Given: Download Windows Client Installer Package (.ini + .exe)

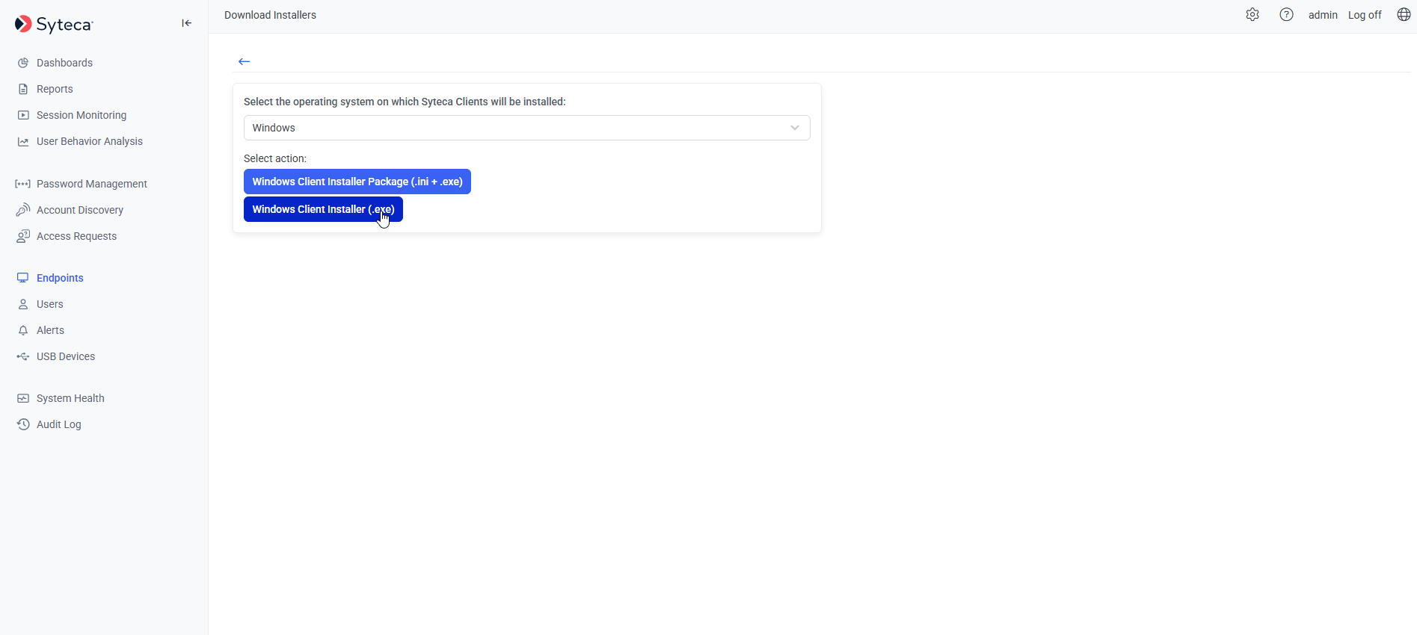Looking at the screenshot, I should click(357, 182).
